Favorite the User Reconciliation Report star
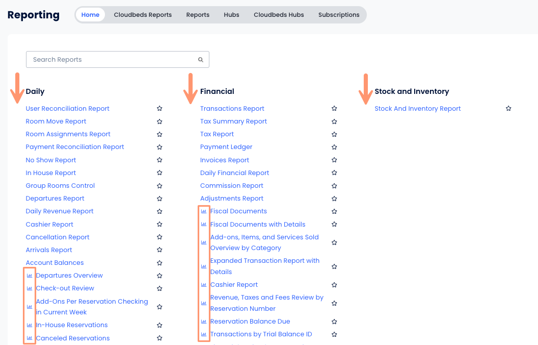The width and height of the screenshot is (538, 345). point(159,109)
